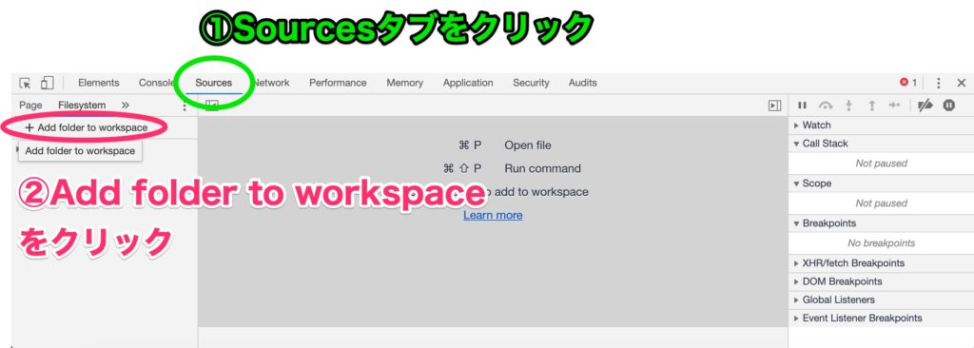974x348 pixels.
Task: Open the Elements tab
Action: click(99, 83)
